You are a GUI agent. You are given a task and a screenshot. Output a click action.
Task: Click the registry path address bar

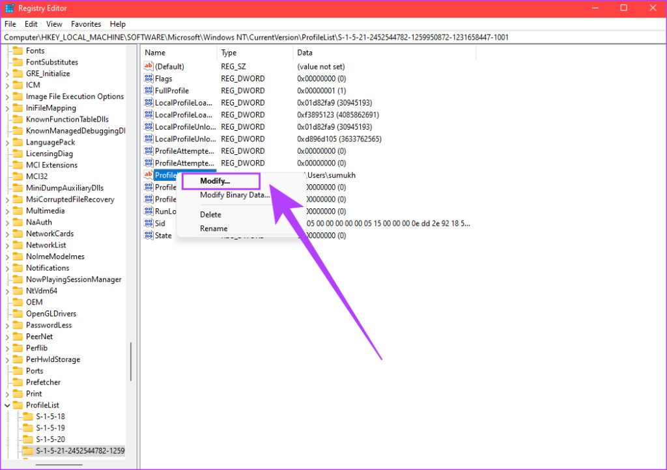coord(333,37)
